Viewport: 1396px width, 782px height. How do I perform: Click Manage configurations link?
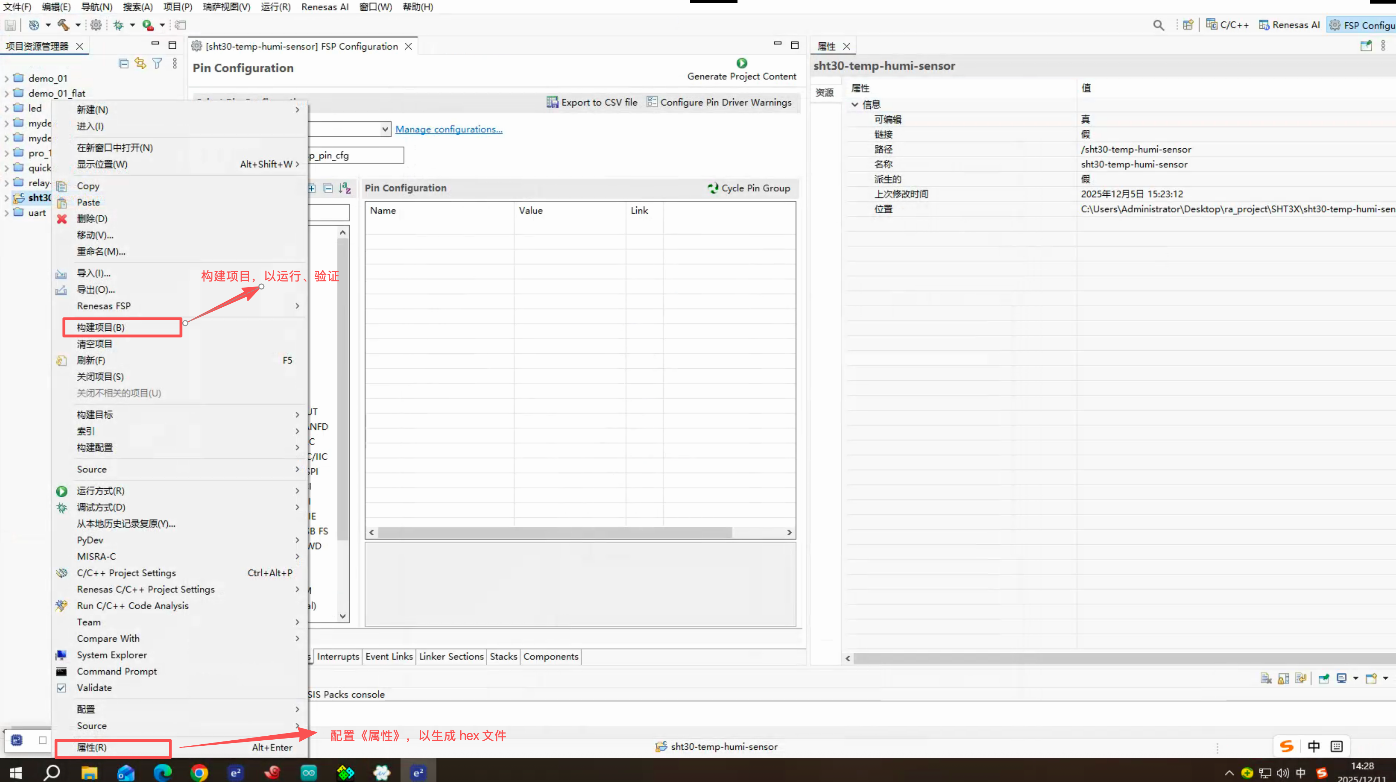[x=449, y=129]
